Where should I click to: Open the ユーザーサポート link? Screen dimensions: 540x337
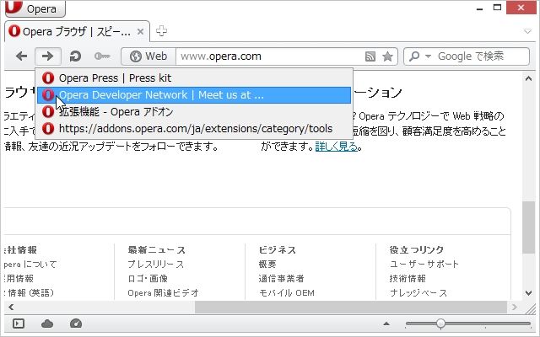(x=424, y=264)
